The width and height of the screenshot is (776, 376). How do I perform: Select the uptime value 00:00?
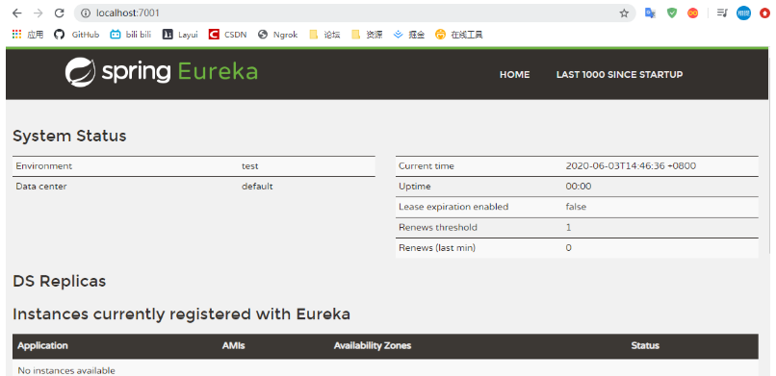578,187
